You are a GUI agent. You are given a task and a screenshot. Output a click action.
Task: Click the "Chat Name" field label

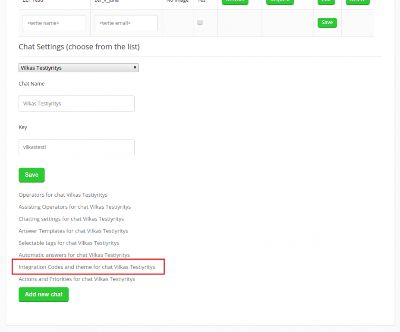tap(31, 83)
